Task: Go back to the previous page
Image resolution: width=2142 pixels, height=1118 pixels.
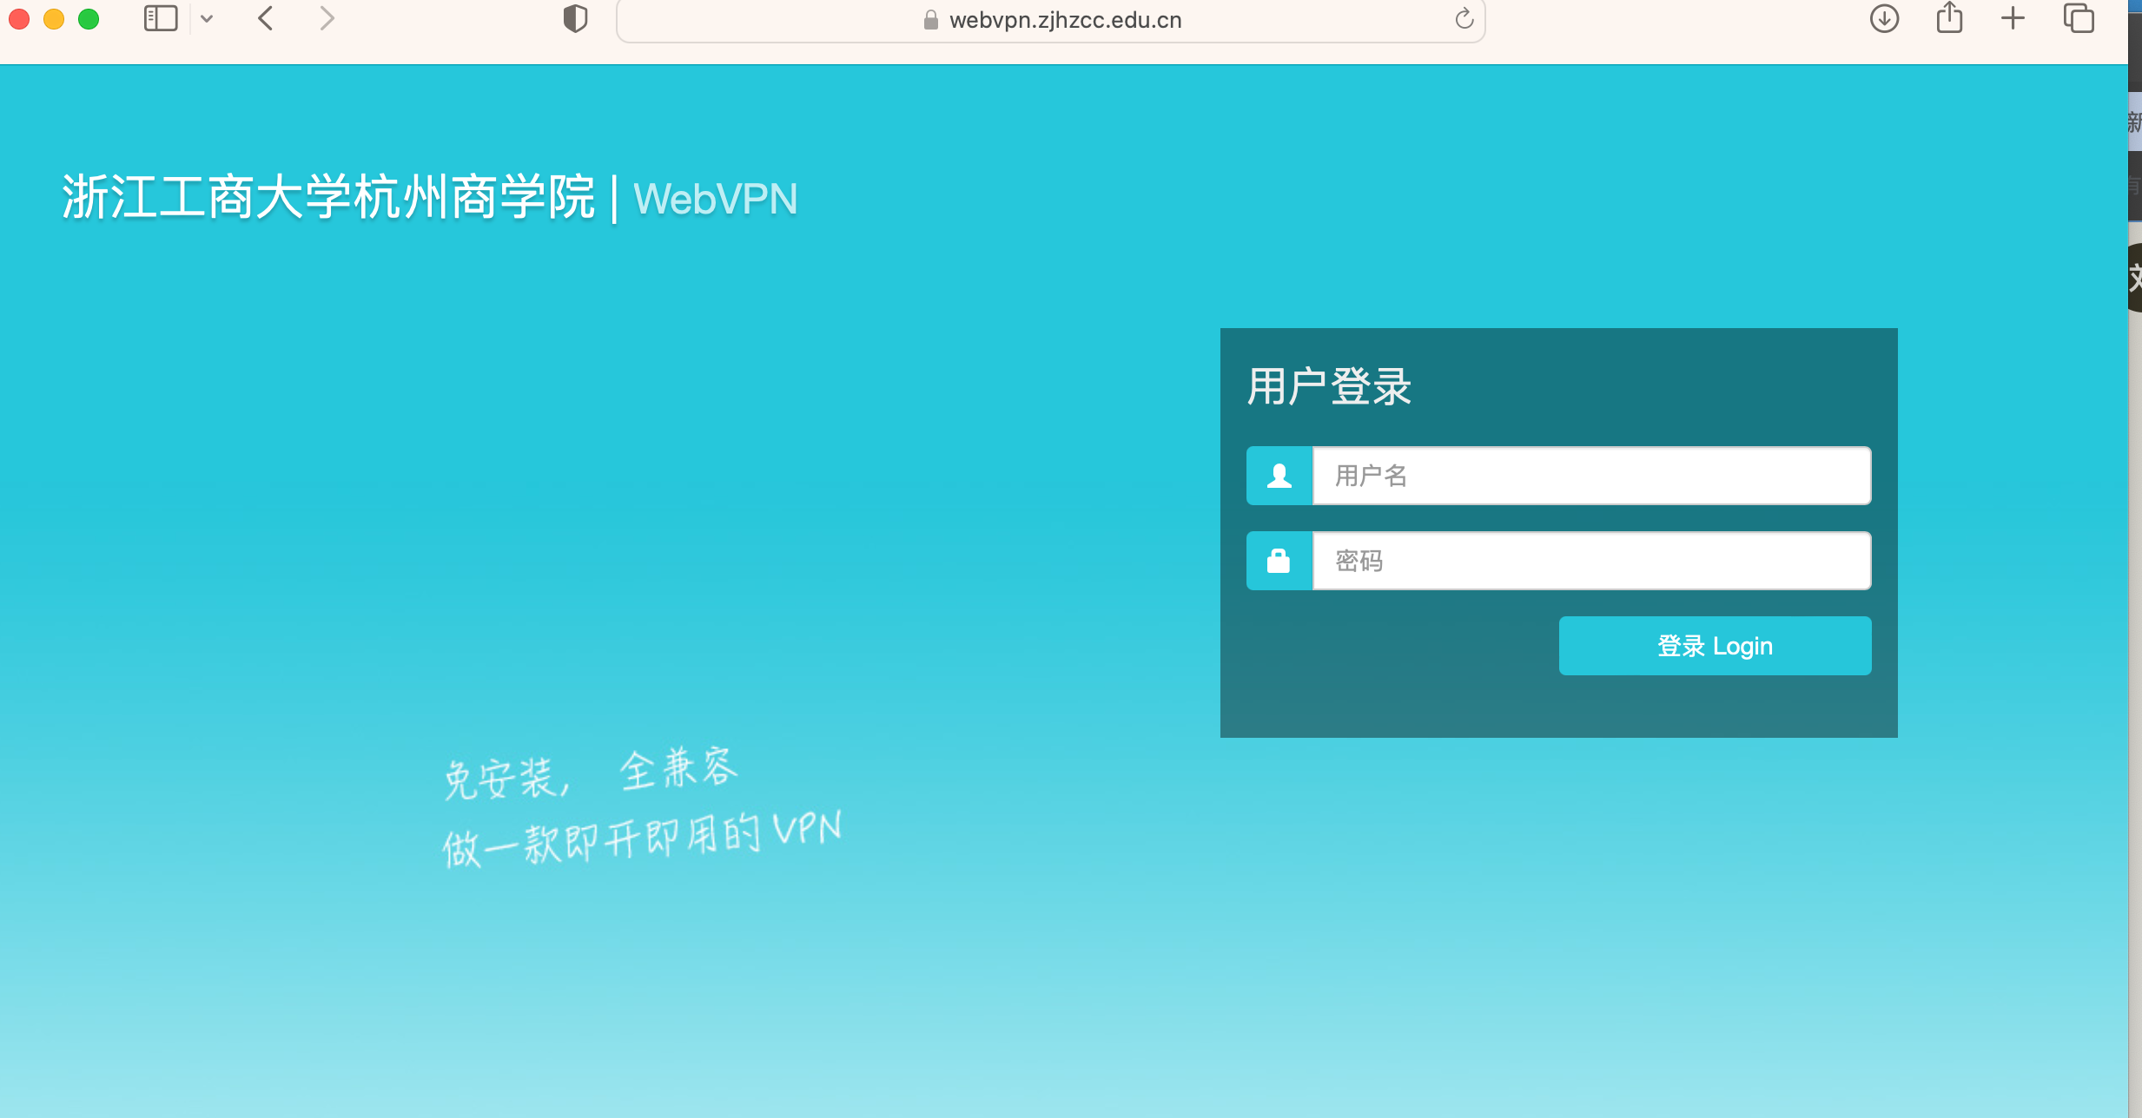Action: (266, 18)
